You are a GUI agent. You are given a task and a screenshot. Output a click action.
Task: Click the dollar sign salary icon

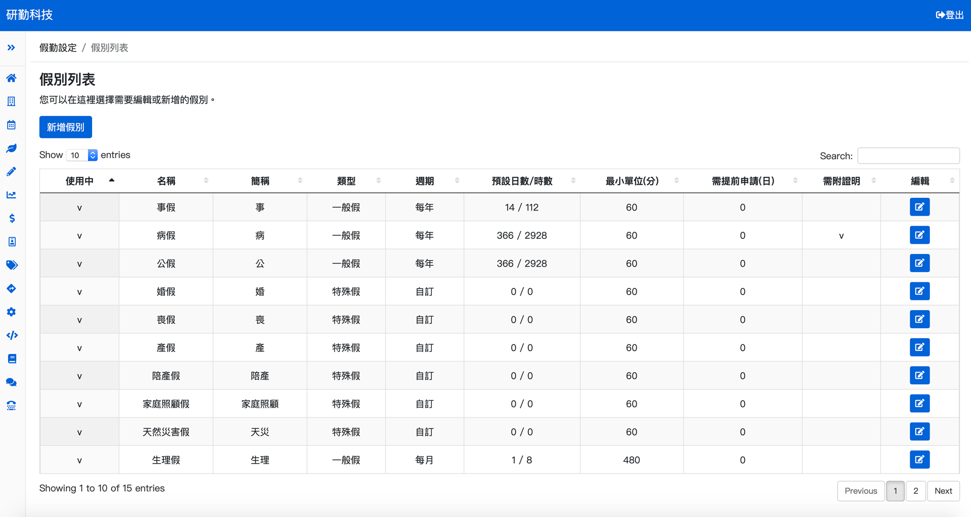coord(11,218)
